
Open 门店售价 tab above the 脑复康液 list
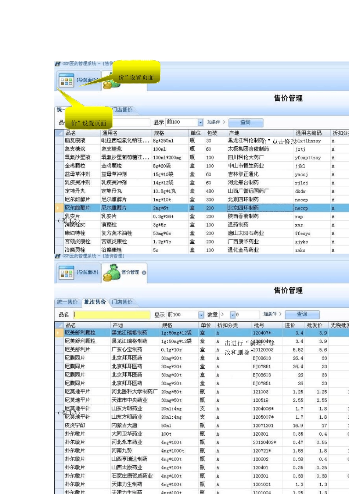point(122,110)
